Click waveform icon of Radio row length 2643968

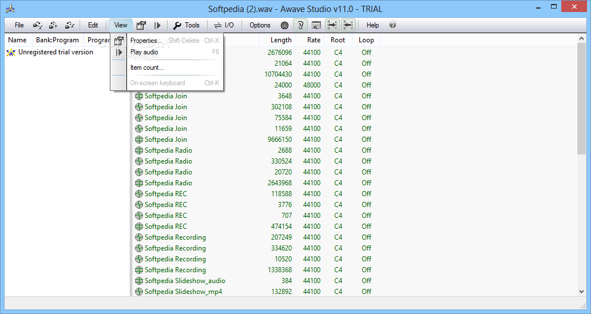(x=138, y=183)
